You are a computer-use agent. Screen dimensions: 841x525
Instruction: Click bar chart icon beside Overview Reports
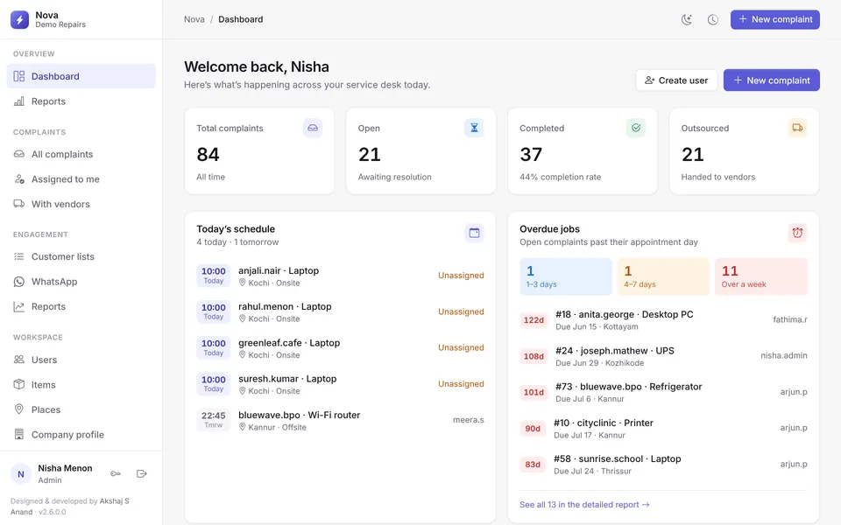[18, 101]
